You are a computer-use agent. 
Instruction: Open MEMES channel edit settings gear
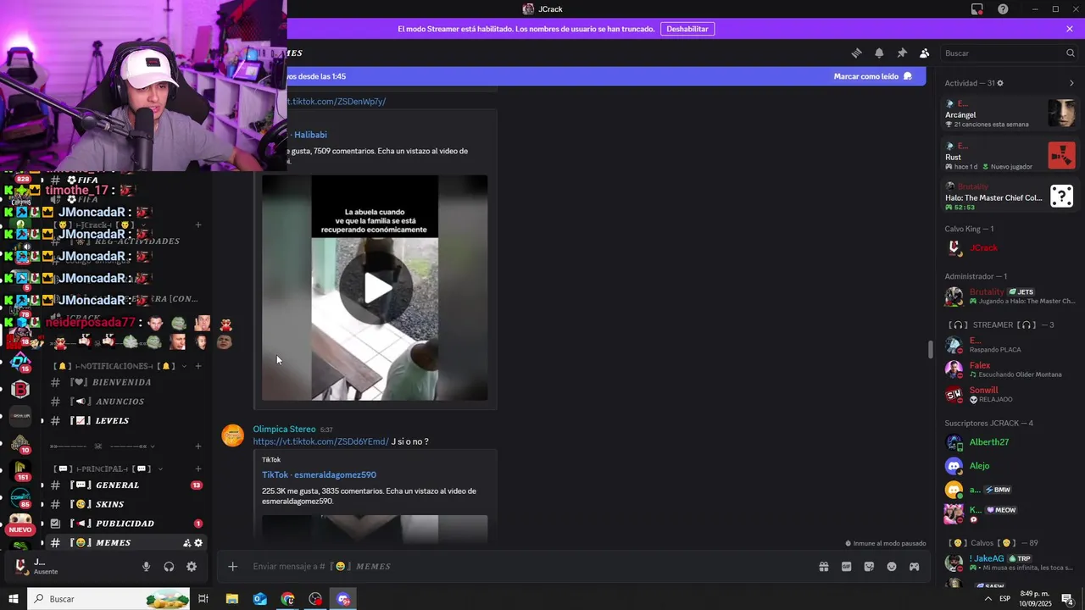click(198, 543)
